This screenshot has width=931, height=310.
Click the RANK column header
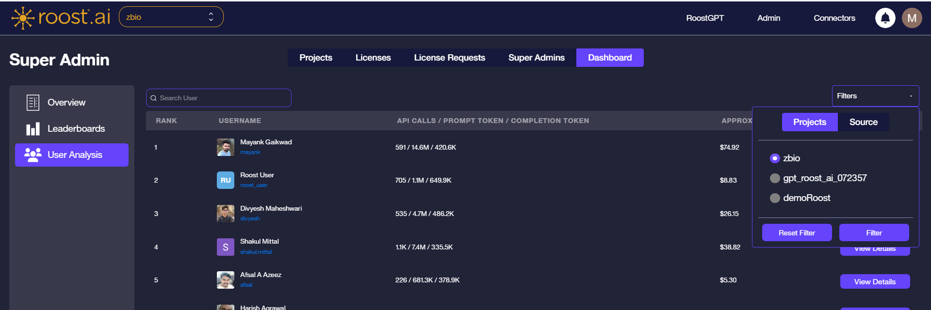166,121
